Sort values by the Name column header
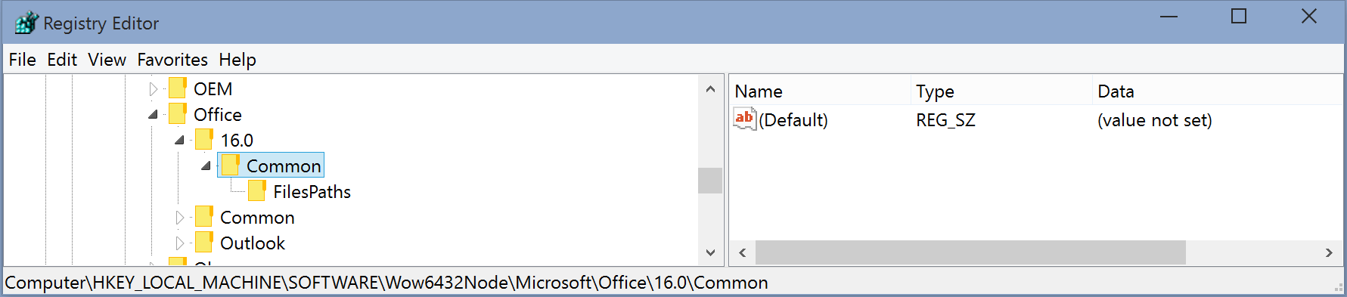Image resolution: width=1347 pixels, height=297 pixels. point(820,91)
